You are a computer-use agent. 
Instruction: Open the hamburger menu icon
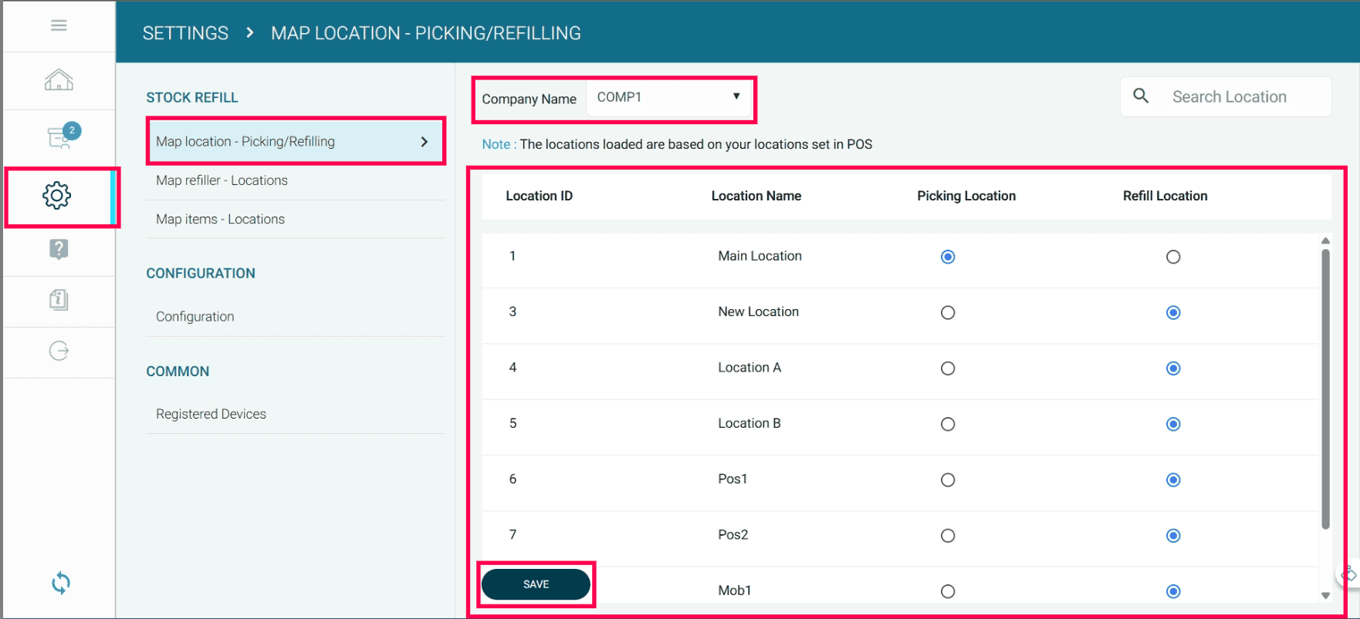point(59,25)
